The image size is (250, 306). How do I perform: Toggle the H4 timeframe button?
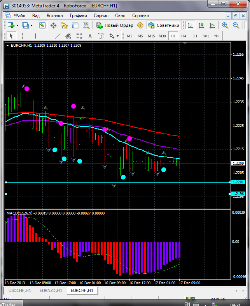click(184, 36)
